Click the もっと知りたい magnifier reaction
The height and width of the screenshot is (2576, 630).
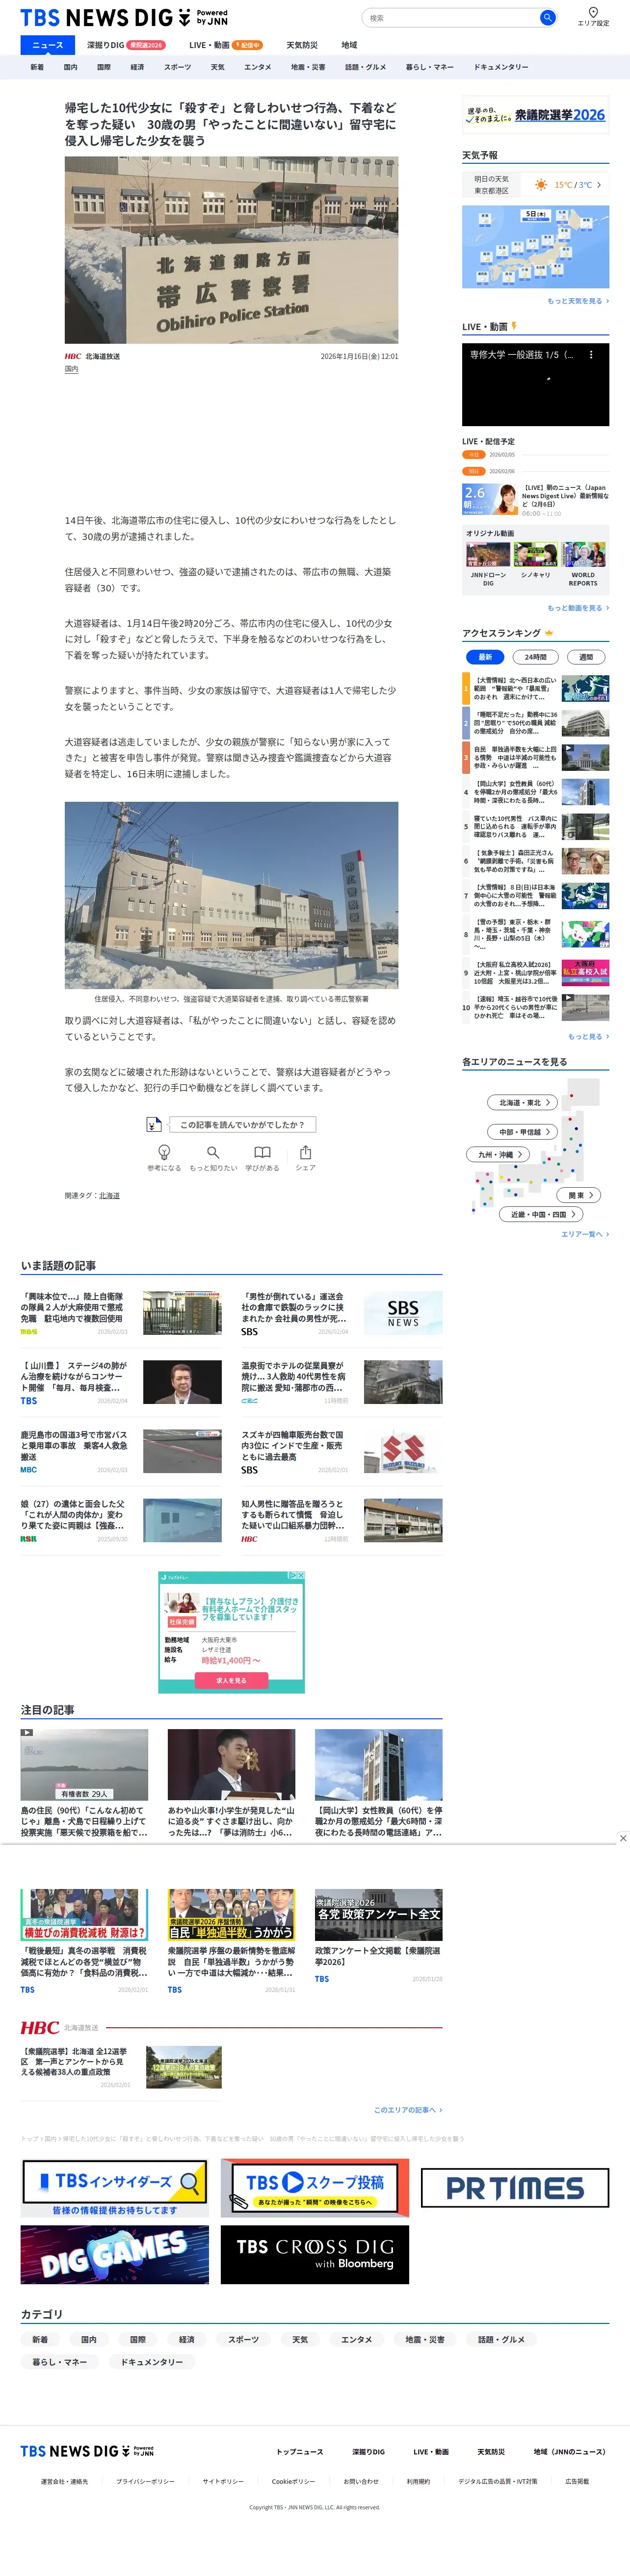[x=213, y=1158]
